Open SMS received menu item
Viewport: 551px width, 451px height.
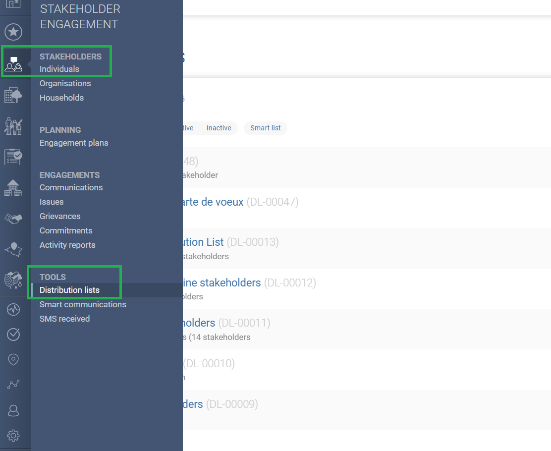click(64, 319)
